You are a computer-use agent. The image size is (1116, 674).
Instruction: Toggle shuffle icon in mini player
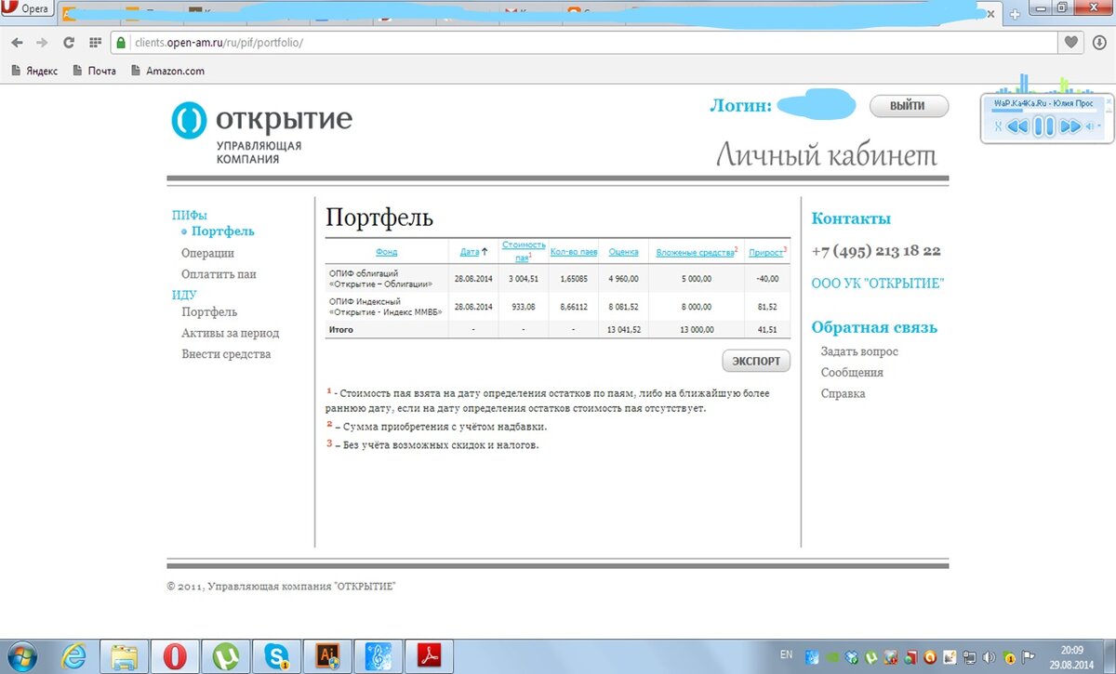pyautogui.click(x=998, y=126)
